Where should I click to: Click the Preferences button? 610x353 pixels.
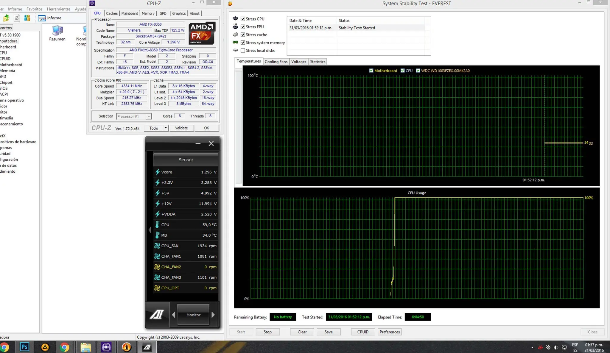(390, 332)
